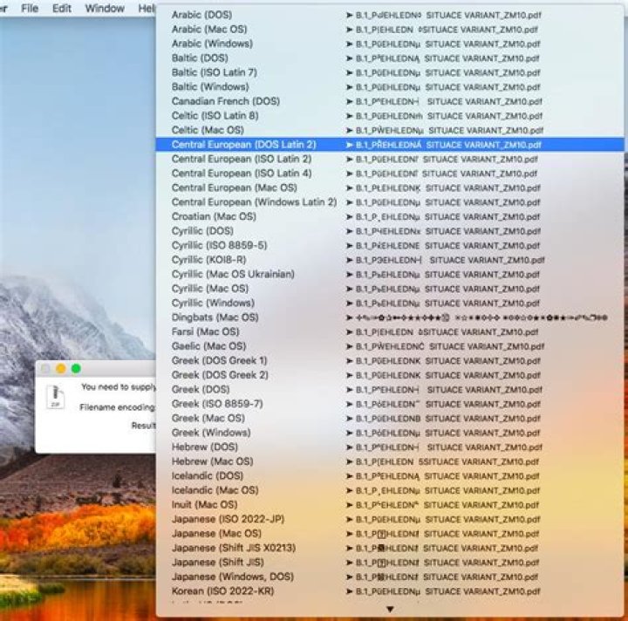Select Arabic (Mac OS) encoding
628x621 pixels.
[390, 30]
